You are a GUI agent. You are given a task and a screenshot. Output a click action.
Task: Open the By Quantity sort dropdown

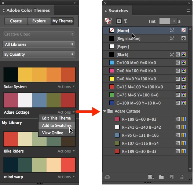(x=39, y=54)
